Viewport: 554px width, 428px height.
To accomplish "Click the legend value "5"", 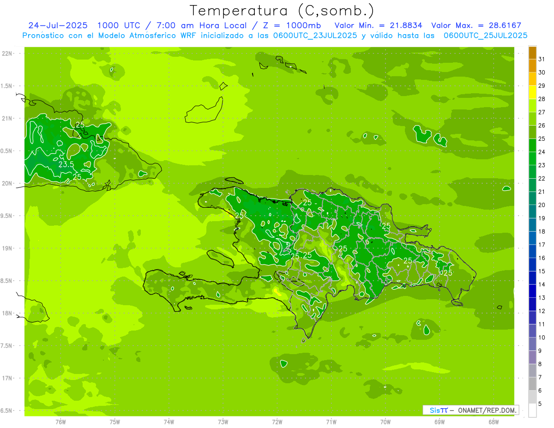I will (540, 404).
